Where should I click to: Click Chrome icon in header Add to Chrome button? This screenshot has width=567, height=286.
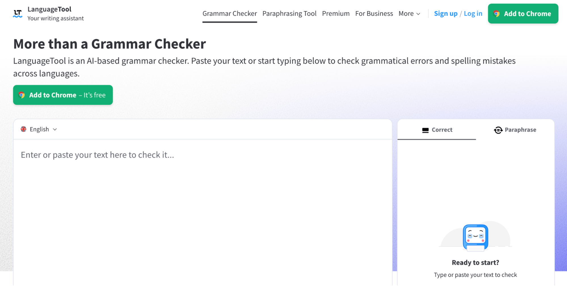[496, 14]
